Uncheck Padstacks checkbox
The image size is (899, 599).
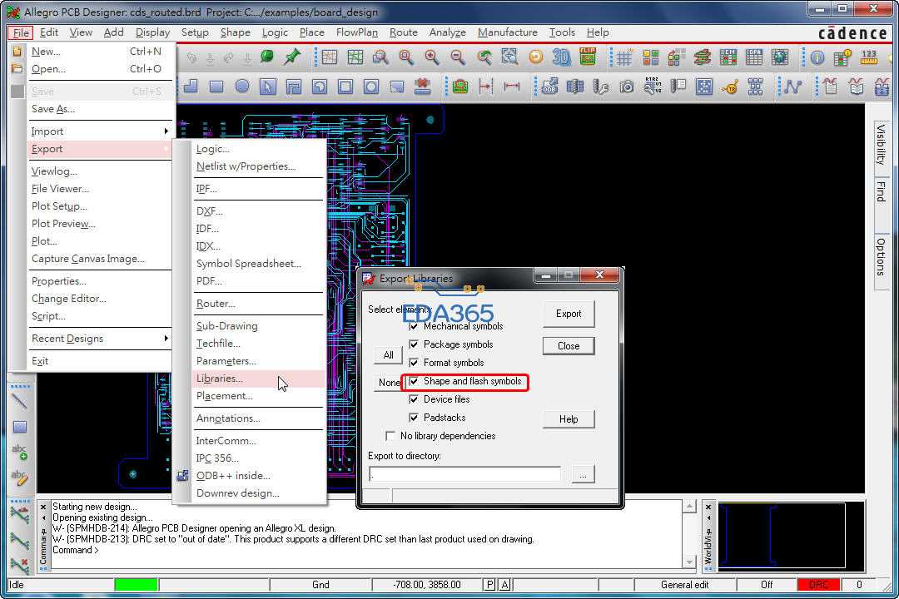(x=414, y=418)
